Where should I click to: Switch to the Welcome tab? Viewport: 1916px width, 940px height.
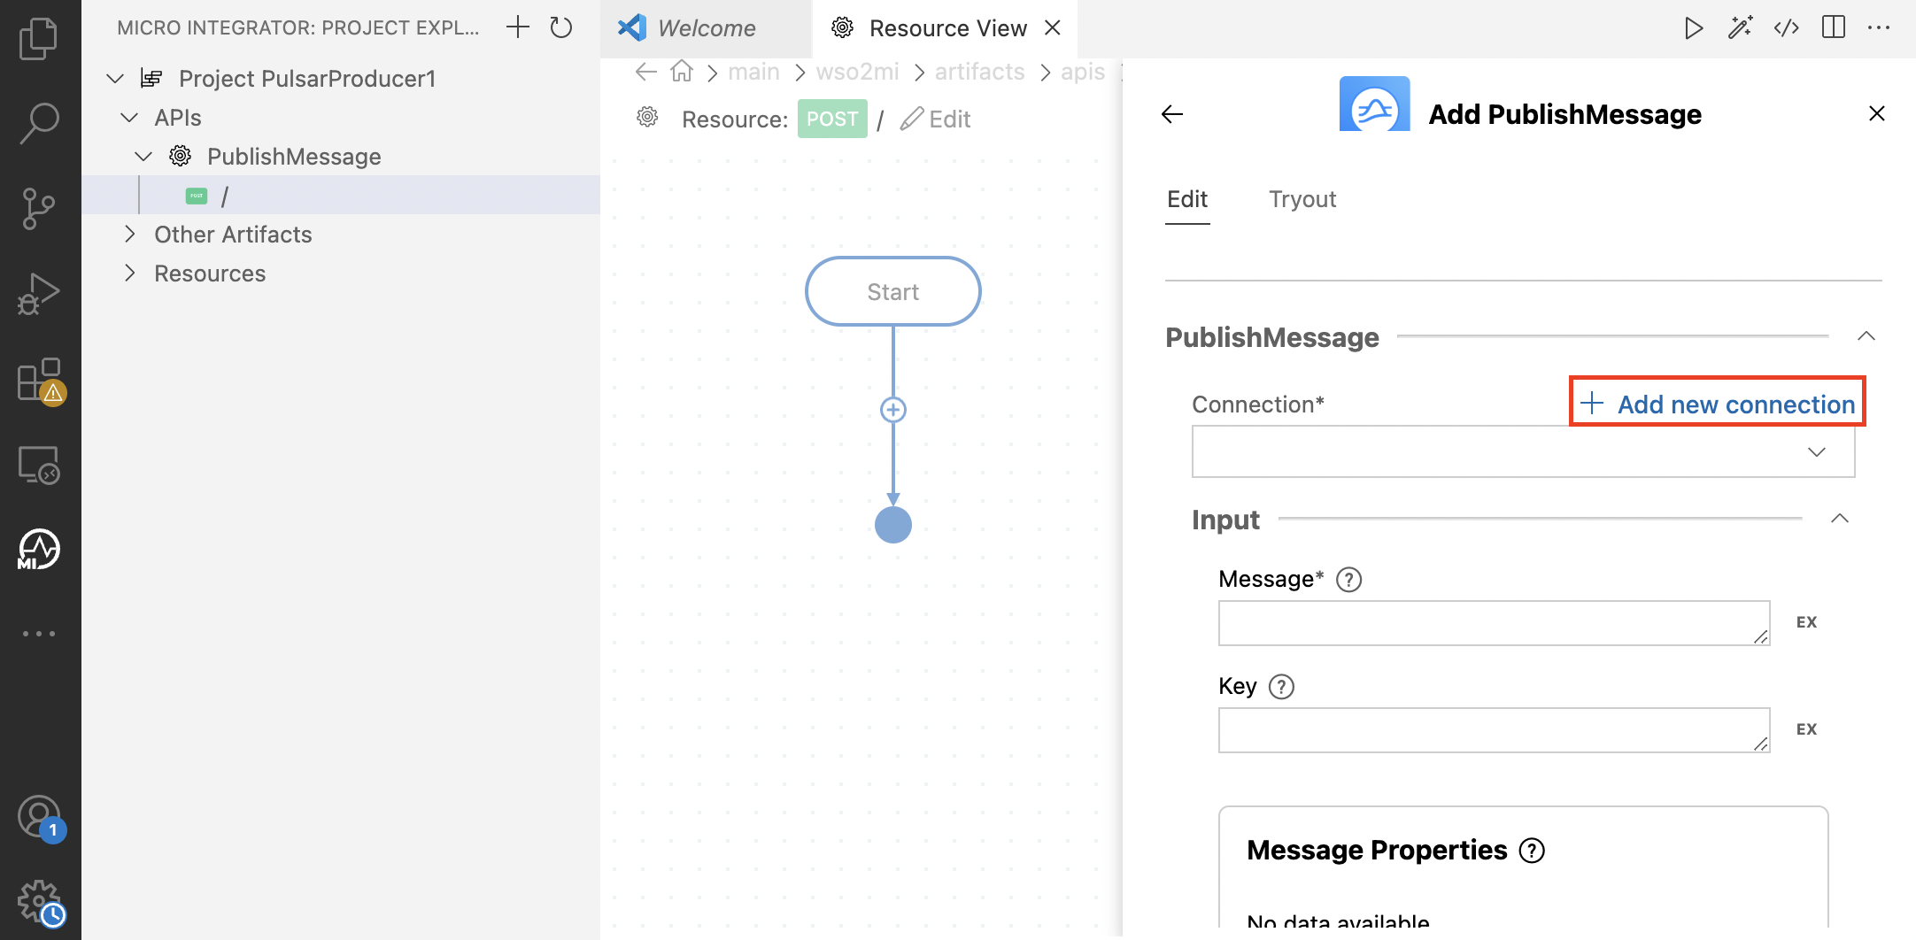tap(706, 28)
